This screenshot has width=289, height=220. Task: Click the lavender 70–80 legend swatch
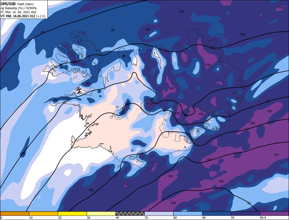pyautogui.click(x=159, y=213)
